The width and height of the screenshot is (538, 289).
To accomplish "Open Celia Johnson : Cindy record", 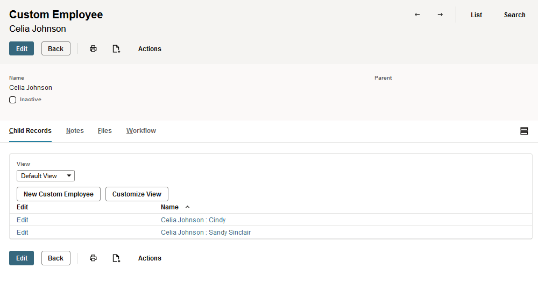I will [x=193, y=220].
